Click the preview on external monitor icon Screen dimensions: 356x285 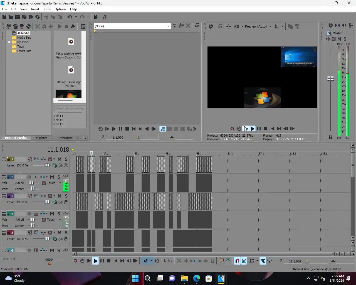(220, 26)
